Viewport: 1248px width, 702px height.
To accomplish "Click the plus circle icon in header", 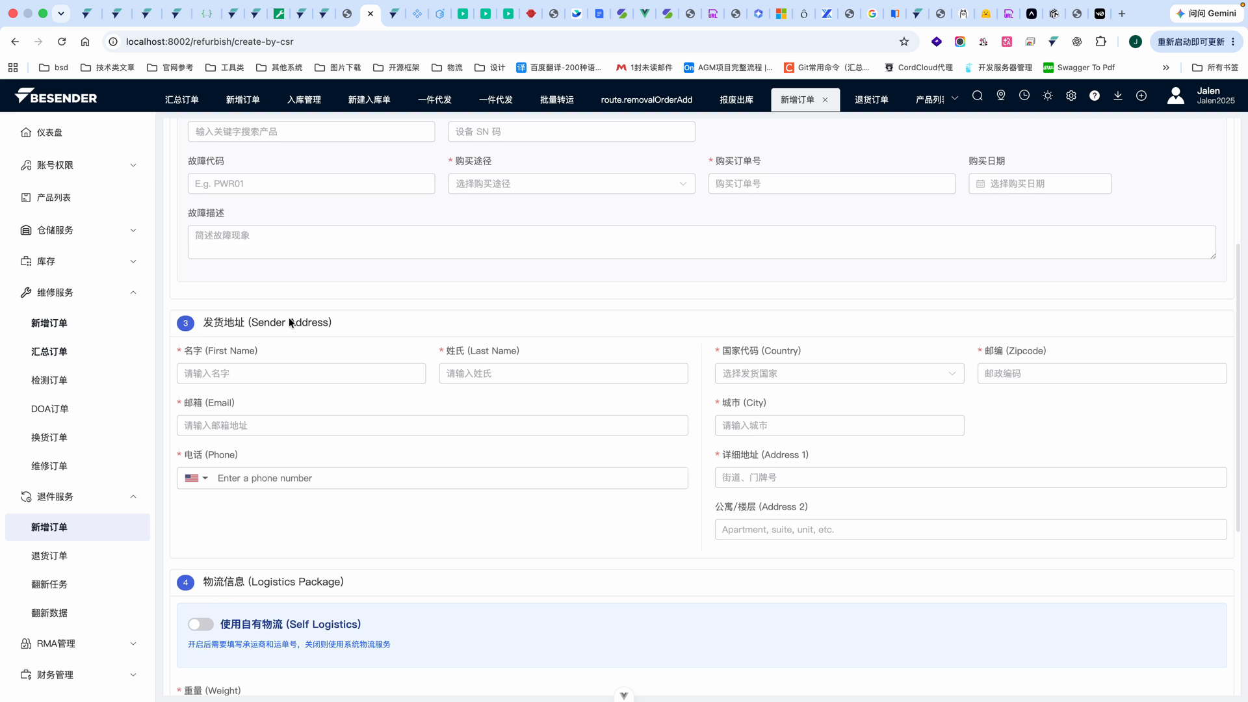I will point(1141,96).
